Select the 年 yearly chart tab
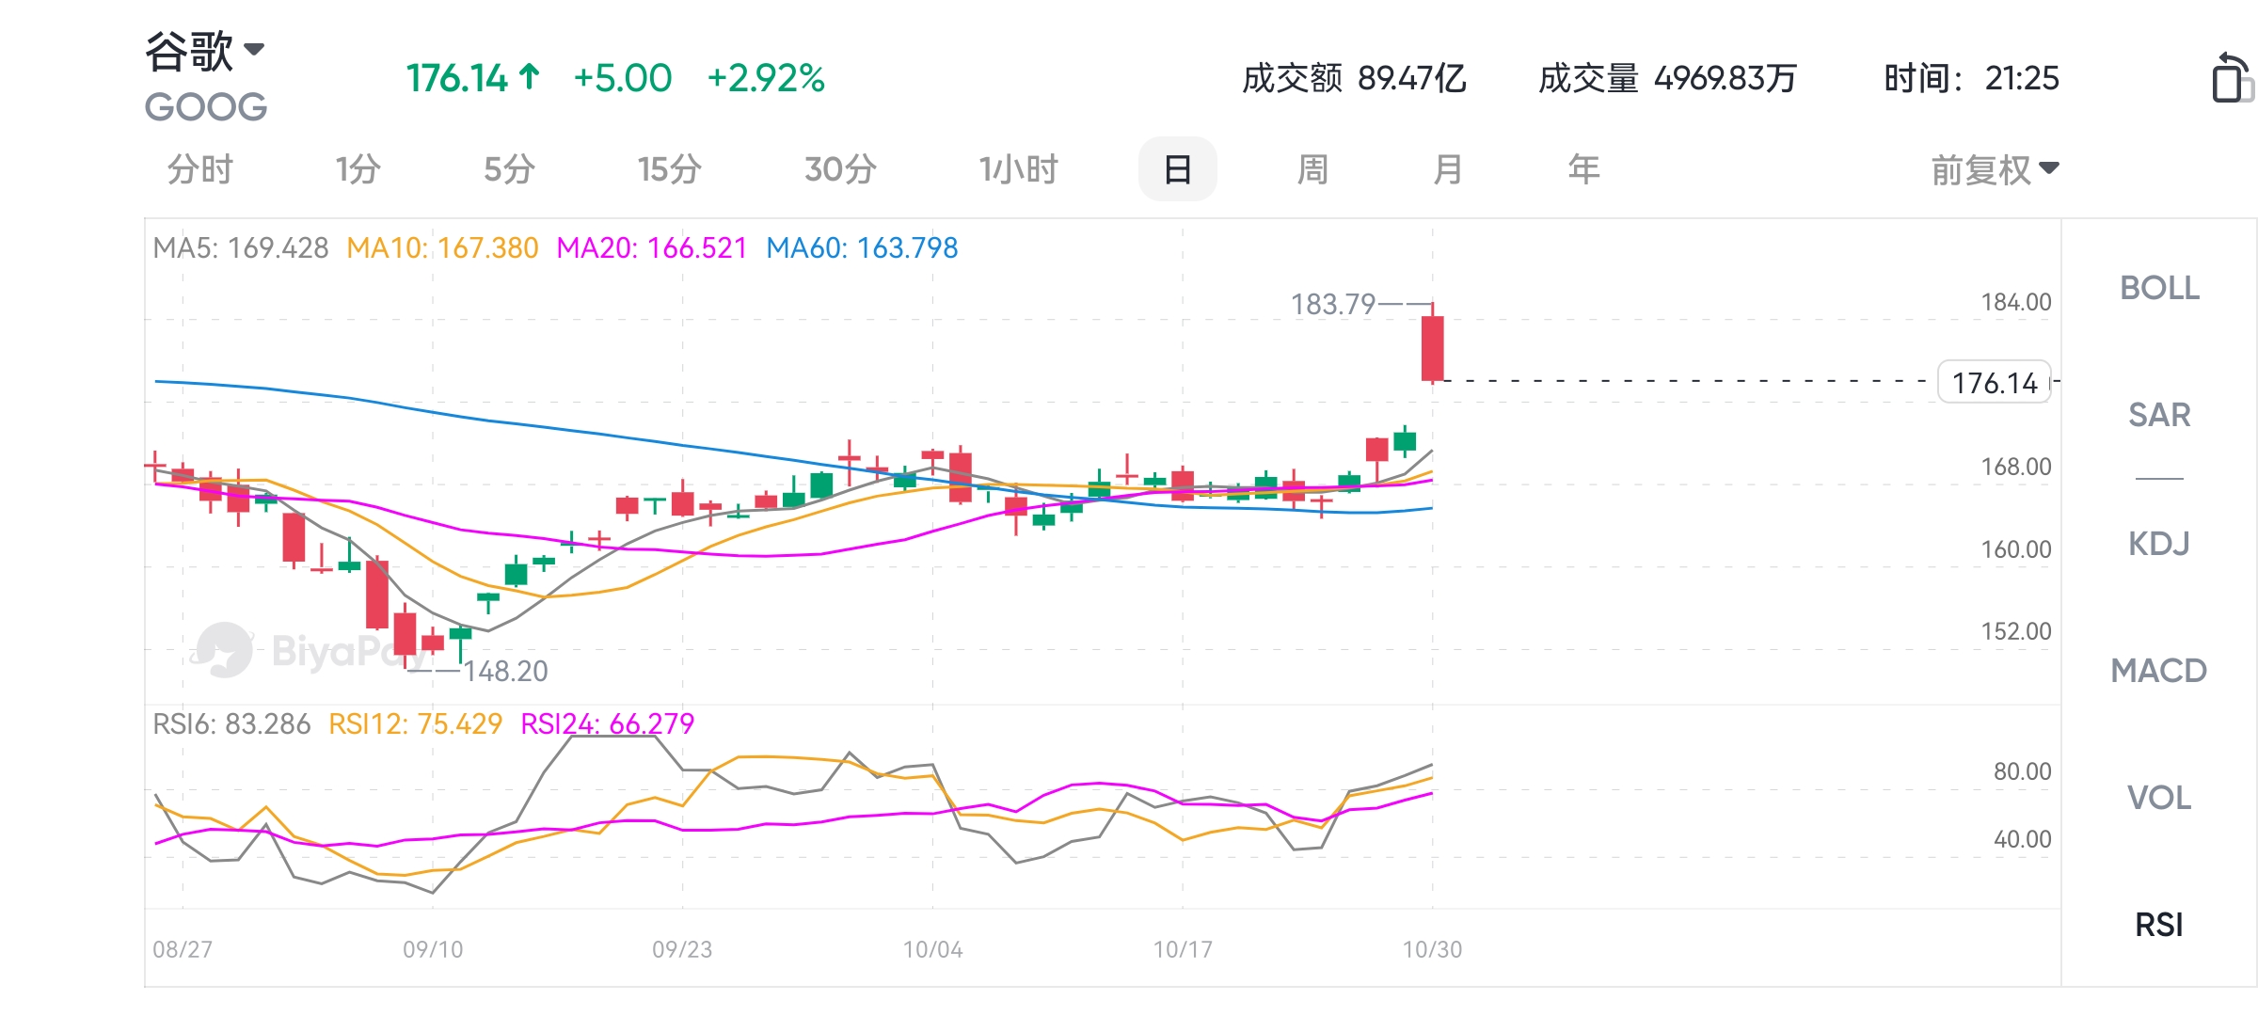The image size is (2258, 1016). click(1583, 169)
